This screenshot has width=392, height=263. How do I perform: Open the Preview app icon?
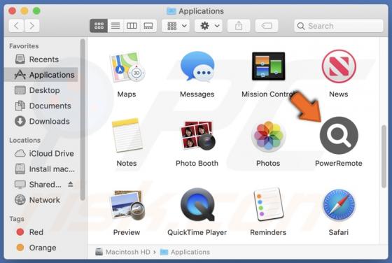127,205
